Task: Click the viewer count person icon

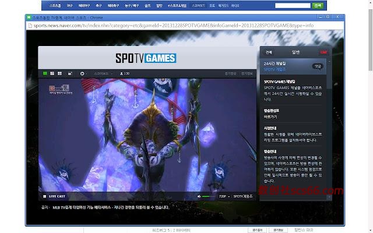Action: (121, 73)
